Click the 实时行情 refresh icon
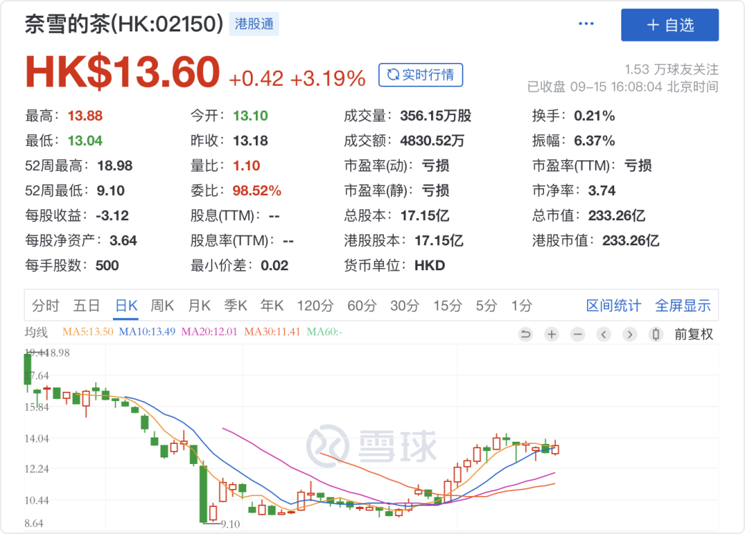The image size is (745, 534). click(392, 74)
